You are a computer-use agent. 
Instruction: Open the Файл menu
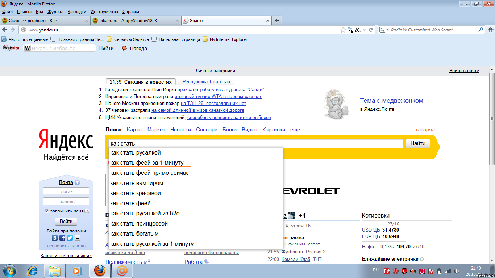[x=7, y=12]
